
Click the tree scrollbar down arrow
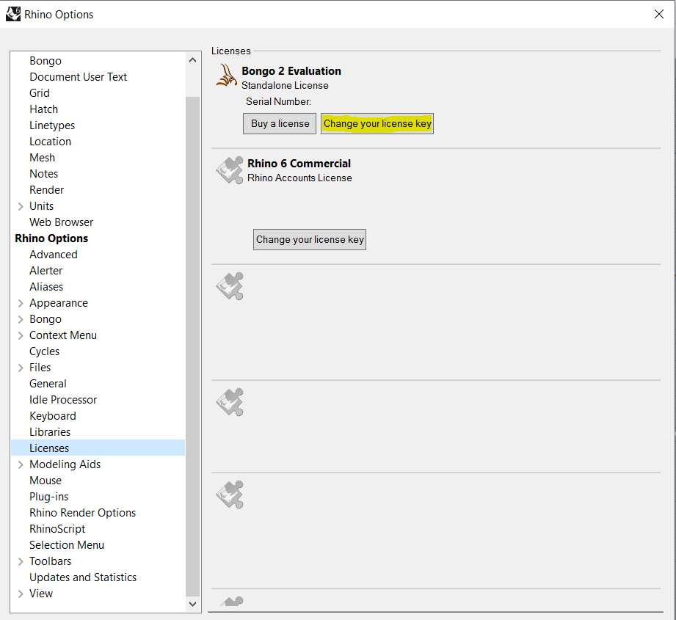point(193,604)
